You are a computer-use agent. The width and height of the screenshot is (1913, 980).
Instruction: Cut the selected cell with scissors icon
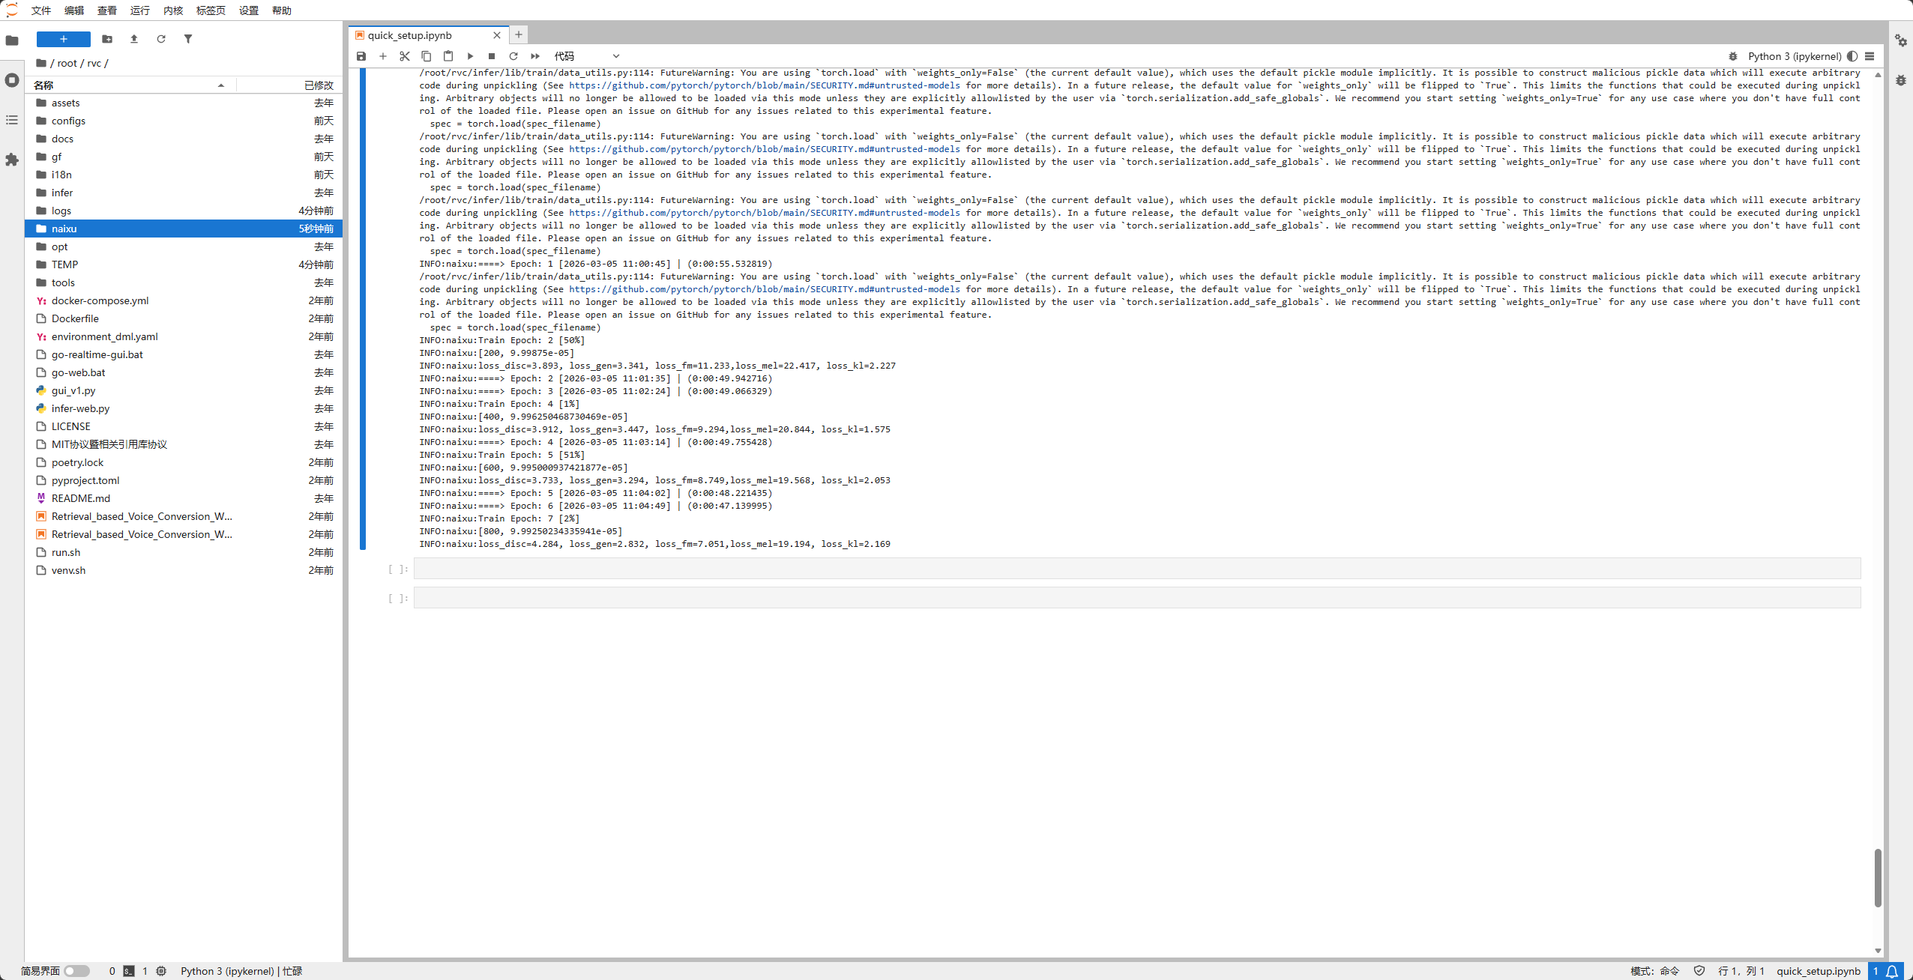[405, 56]
